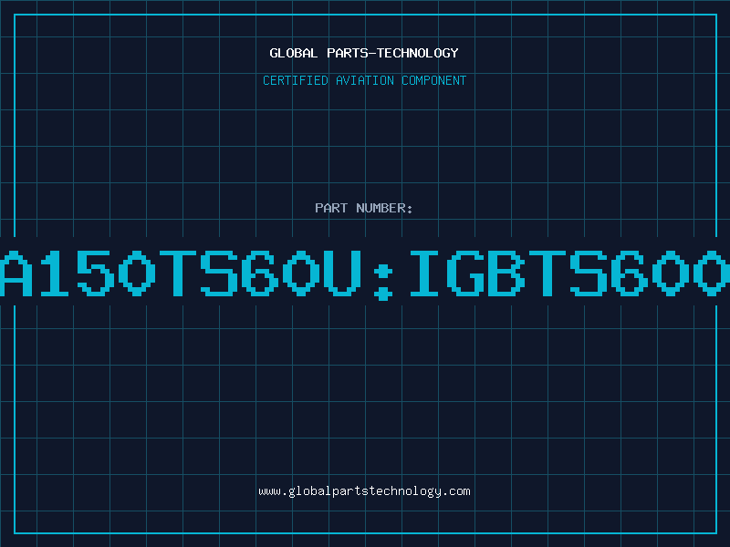Click the PART NUMBER: label
Image resolution: width=730 pixels, height=547 pixels.
click(364, 208)
